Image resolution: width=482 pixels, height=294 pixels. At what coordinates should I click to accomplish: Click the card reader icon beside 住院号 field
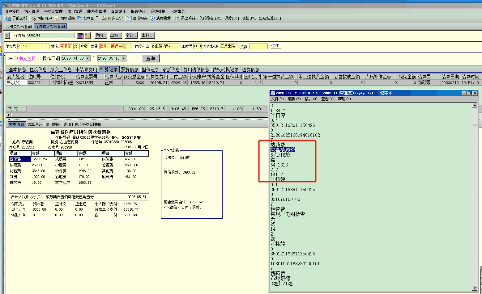point(80,36)
